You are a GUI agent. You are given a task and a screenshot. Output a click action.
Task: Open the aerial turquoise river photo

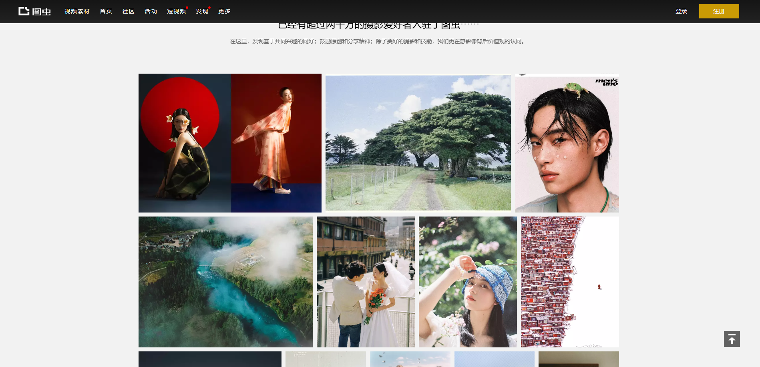point(225,282)
